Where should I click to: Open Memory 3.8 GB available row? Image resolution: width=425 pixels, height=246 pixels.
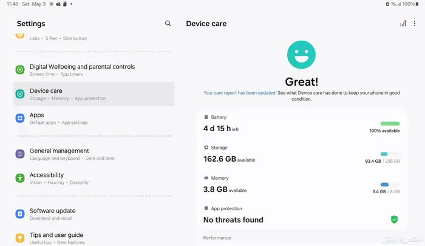[x=301, y=186]
